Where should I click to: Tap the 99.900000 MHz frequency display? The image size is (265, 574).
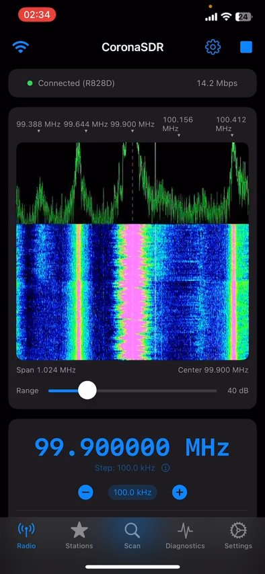click(x=132, y=447)
